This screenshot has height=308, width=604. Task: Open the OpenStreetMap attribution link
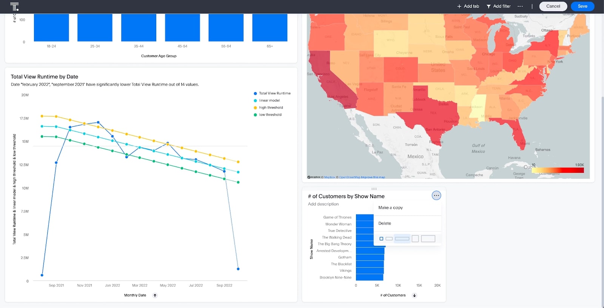click(x=349, y=177)
